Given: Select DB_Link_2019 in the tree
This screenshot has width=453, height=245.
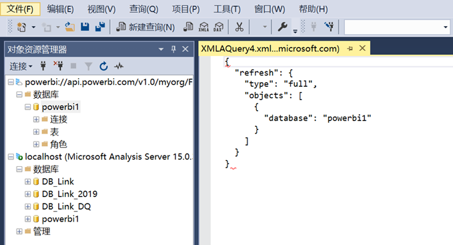Looking at the screenshot, I should (x=69, y=194).
